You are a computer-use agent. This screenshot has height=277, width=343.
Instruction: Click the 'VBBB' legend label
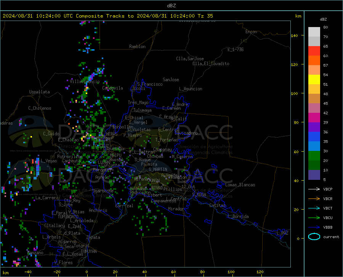pos(328,227)
